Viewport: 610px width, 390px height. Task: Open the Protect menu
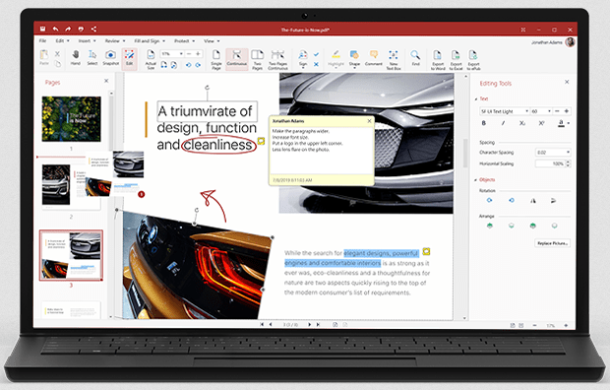point(184,41)
